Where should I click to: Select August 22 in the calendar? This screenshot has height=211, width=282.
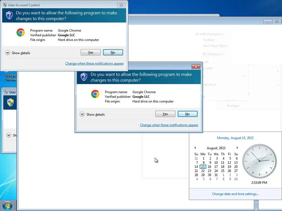point(203,171)
